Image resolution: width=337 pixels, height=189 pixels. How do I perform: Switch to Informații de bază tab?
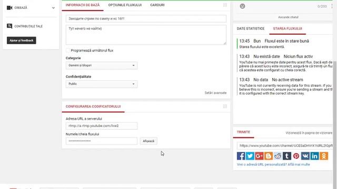(83, 5)
